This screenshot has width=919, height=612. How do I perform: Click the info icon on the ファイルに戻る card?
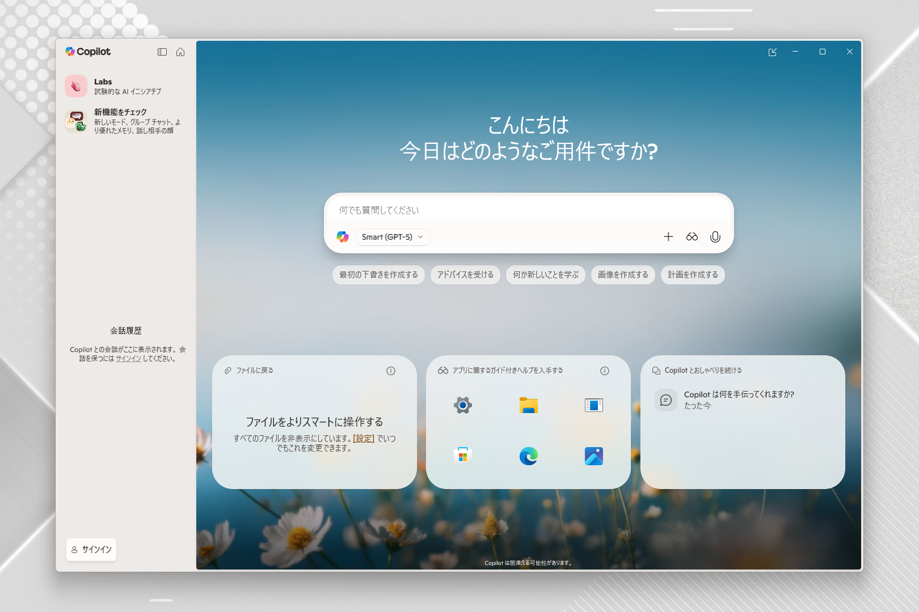click(390, 371)
